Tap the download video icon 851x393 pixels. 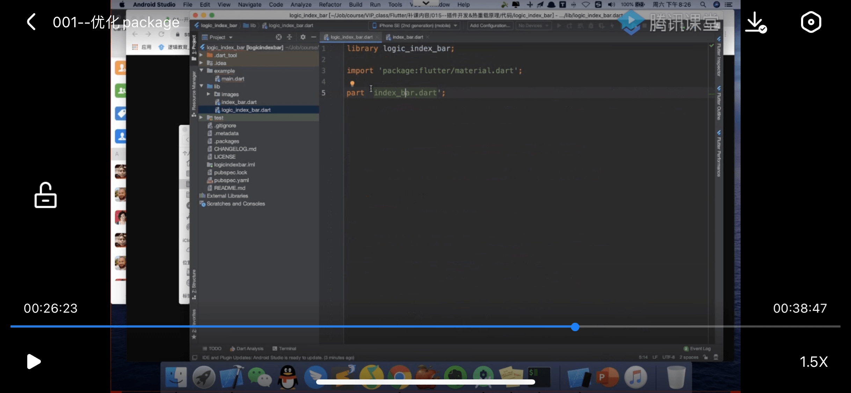(755, 22)
